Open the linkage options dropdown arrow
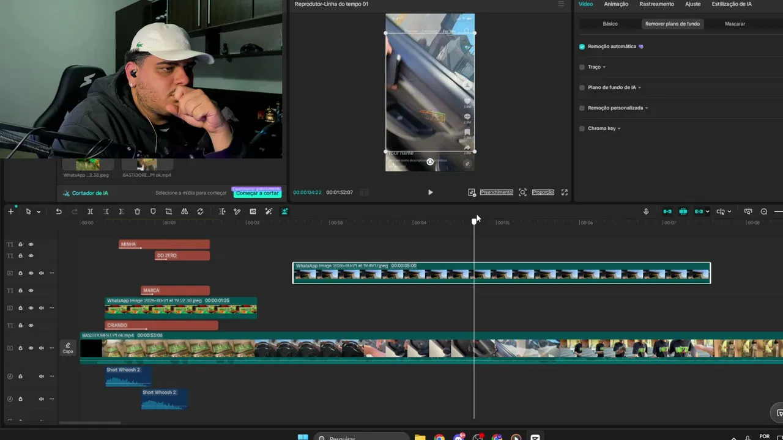The width and height of the screenshot is (783, 440). pyautogui.click(x=708, y=212)
